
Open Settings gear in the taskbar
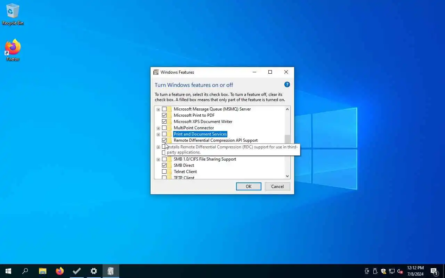tap(94, 271)
